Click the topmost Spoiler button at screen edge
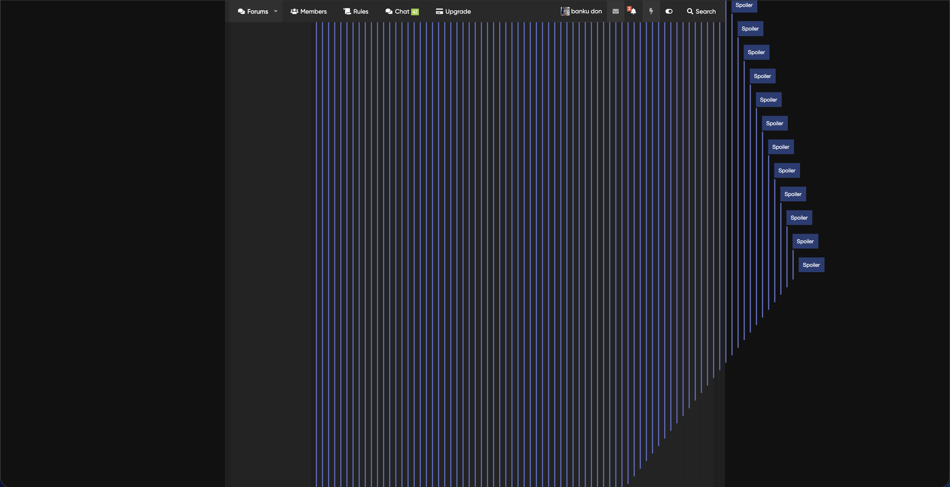The width and height of the screenshot is (950, 487). (x=744, y=6)
